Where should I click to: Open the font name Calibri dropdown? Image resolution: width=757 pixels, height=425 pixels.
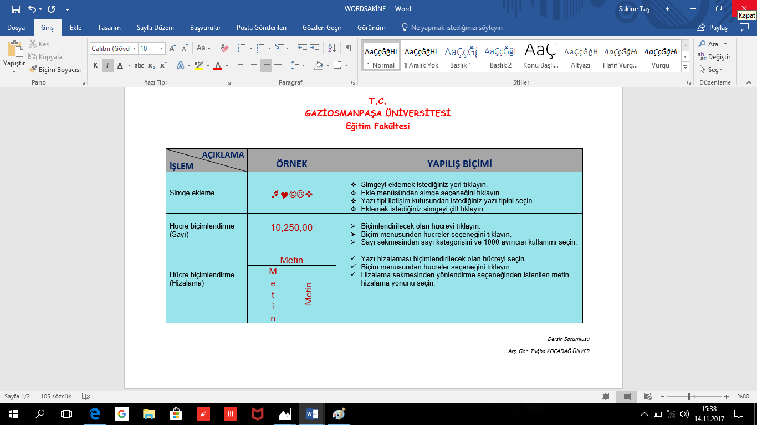point(134,49)
